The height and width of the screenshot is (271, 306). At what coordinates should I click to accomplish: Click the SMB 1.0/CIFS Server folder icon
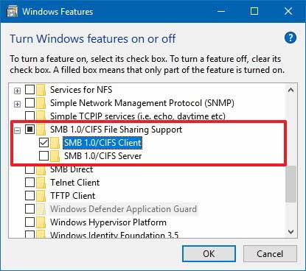point(55,156)
